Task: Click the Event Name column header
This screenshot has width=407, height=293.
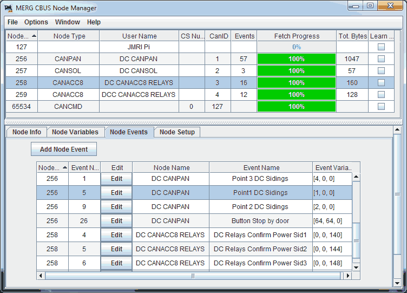Action: (x=261, y=168)
